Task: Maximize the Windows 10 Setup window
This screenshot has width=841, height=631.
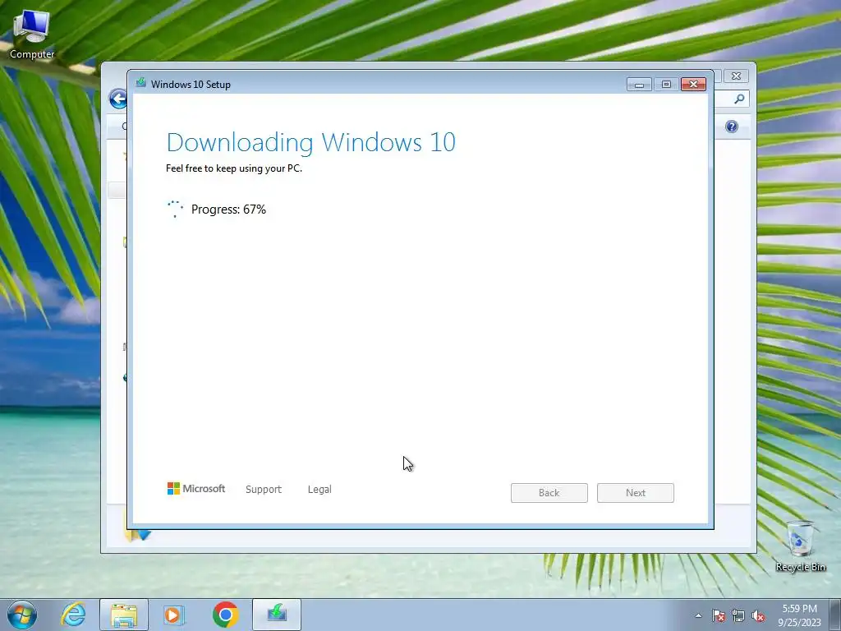Action: [x=666, y=85]
